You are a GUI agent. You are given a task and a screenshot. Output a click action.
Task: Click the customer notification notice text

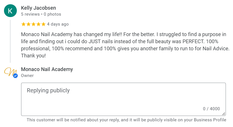pyautogui.click(x=126, y=120)
